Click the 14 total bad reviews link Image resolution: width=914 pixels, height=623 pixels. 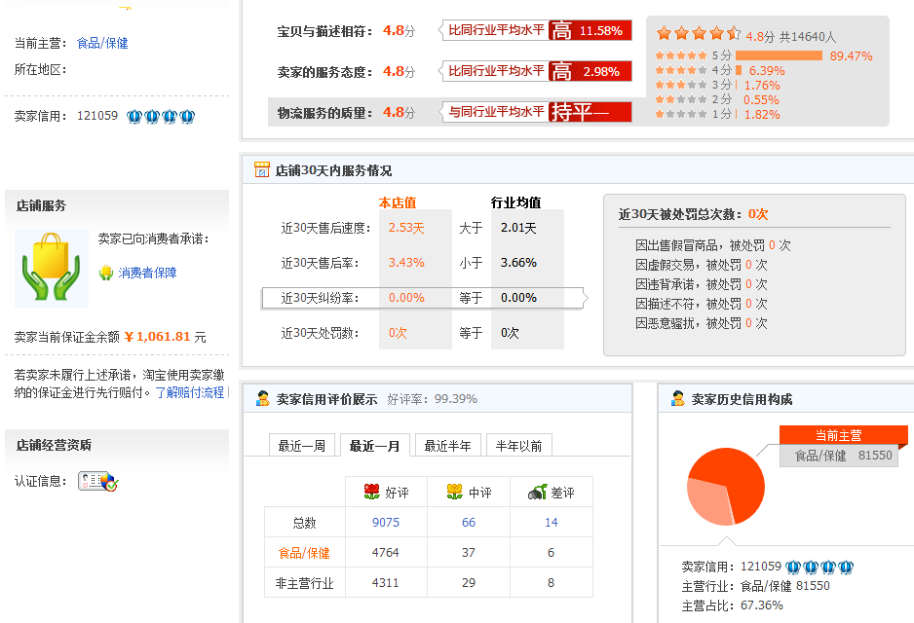pos(552,523)
